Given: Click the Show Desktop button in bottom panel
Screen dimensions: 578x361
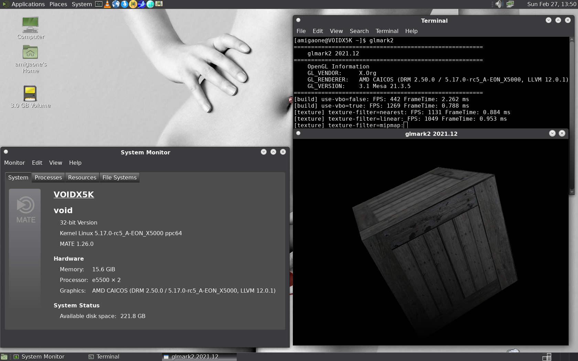Looking at the screenshot, I should (x=4, y=357).
